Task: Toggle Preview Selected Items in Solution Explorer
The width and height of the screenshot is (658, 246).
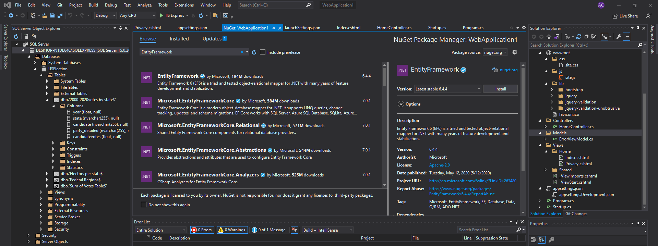Action: coord(626,37)
